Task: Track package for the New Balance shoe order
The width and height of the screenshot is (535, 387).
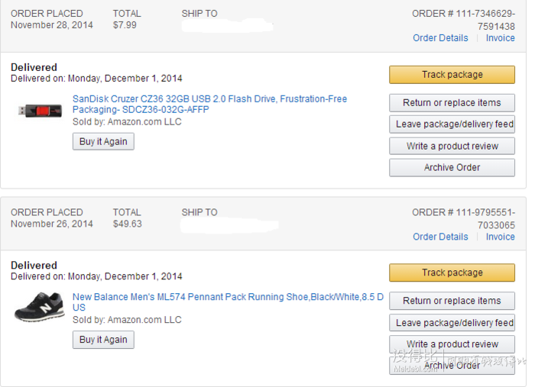Action: pos(452,273)
